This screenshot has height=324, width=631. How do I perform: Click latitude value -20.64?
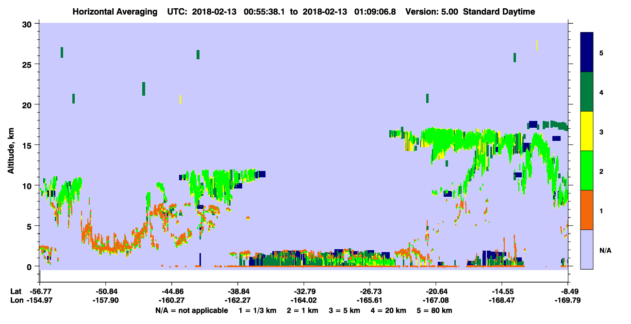[x=436, y=291]
